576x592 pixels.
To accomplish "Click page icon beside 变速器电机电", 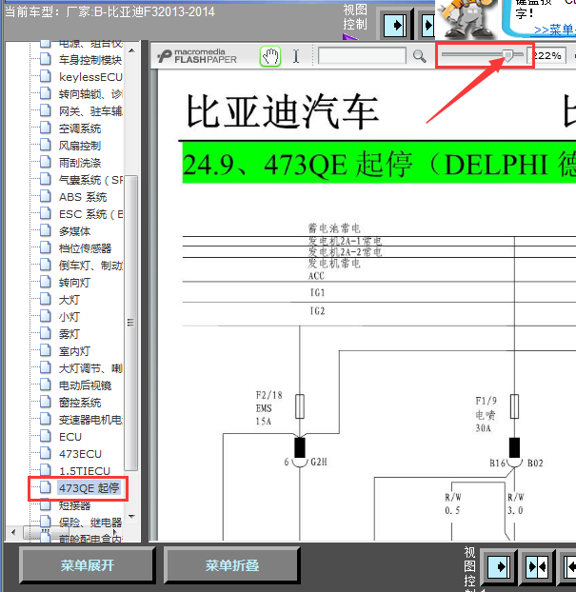I will point(46,419).
